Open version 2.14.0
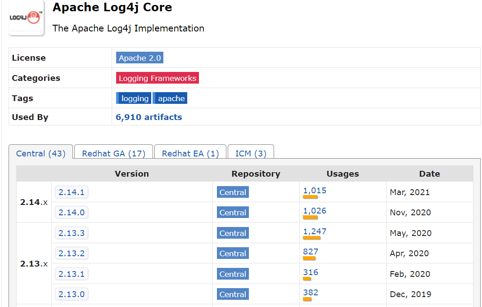482x307 pixels. (72, 213)
